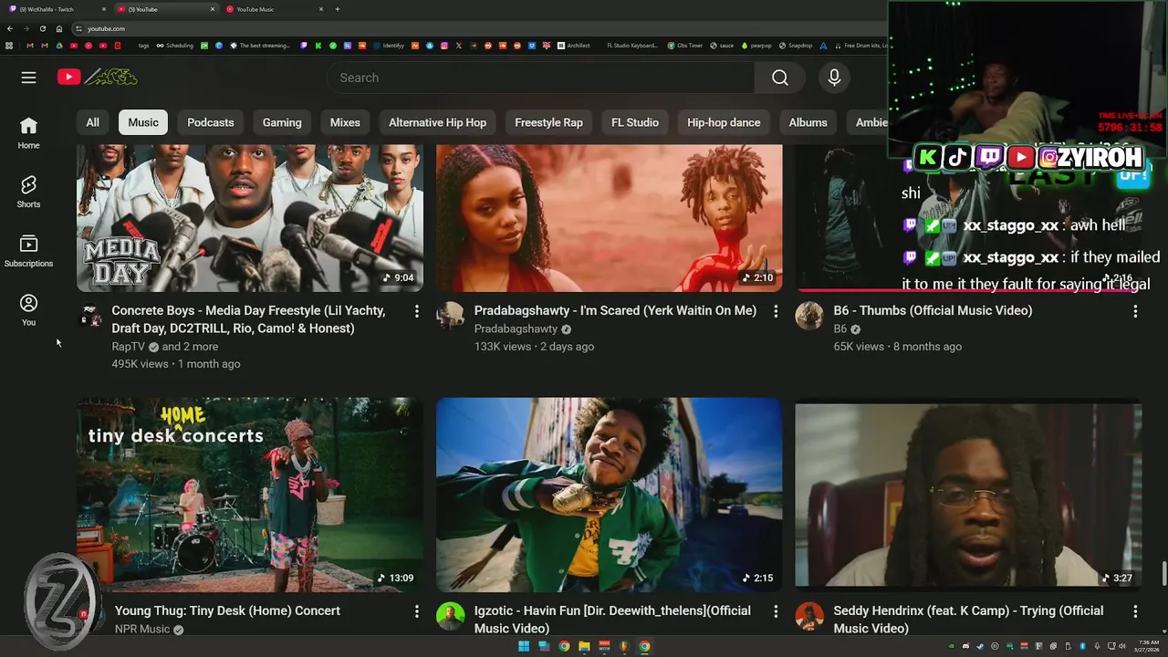Go to Pradabagshawty channel name link
The width and height of the screenshot is (1168, 657).
point(516,329)
